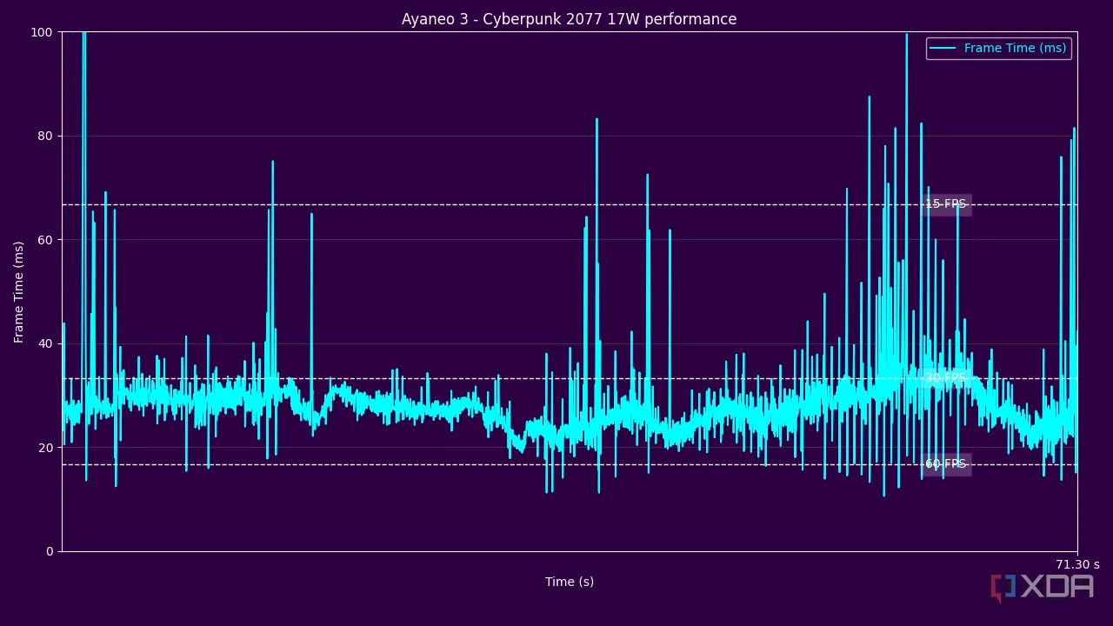
Task: Click the cyan line sample in the legend
Action: 943,49
